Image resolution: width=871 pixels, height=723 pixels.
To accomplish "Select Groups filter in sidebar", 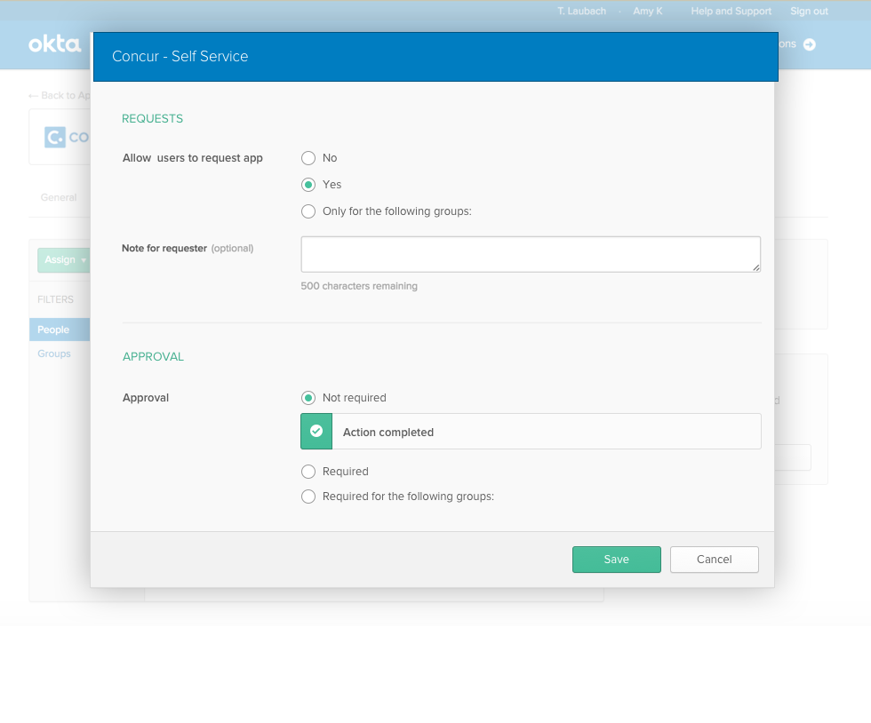I will 54,354.
